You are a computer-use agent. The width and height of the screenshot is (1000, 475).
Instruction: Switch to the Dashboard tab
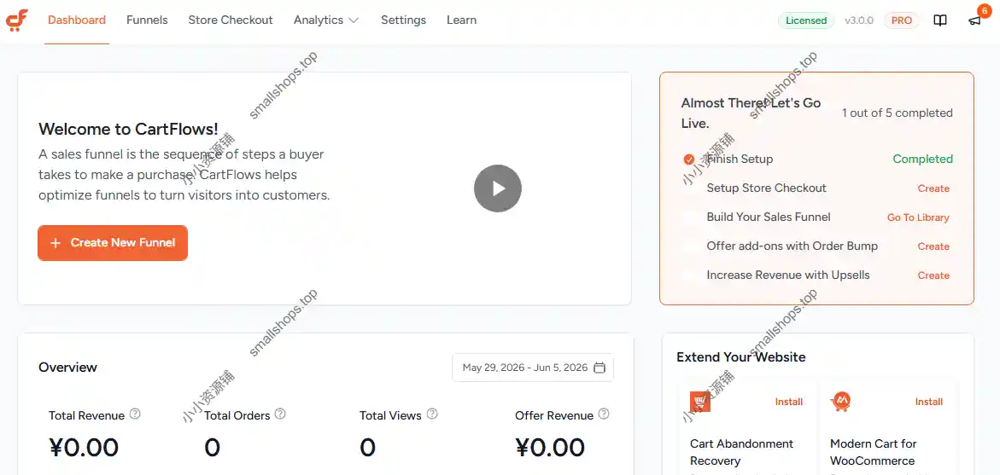[77, 20]
